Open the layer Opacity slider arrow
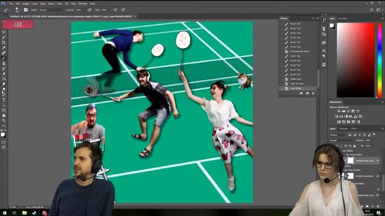 374,140
